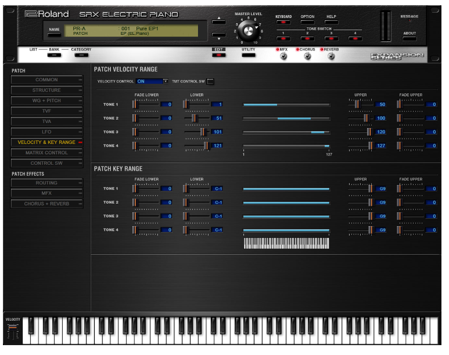Click Tone 3 key range Lower value C-1
449x355 pixels.
click(217, 216)
